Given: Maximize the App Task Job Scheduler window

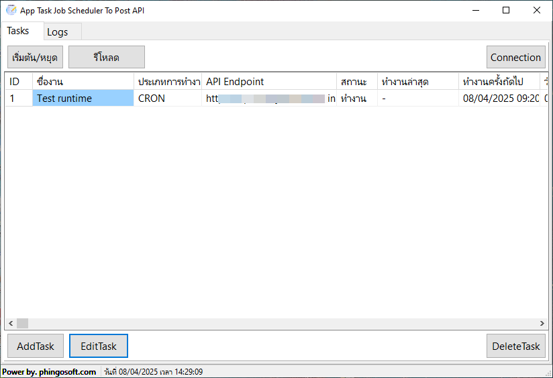Looking at the screenshot, I should click(x=506, y=10).
